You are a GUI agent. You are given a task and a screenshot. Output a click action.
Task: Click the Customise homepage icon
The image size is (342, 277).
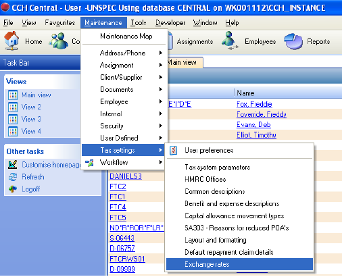click(x=13, y=165)
